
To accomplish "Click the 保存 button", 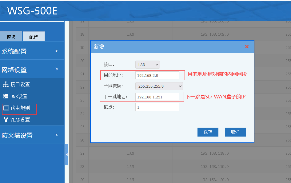I will coord(208,132).
